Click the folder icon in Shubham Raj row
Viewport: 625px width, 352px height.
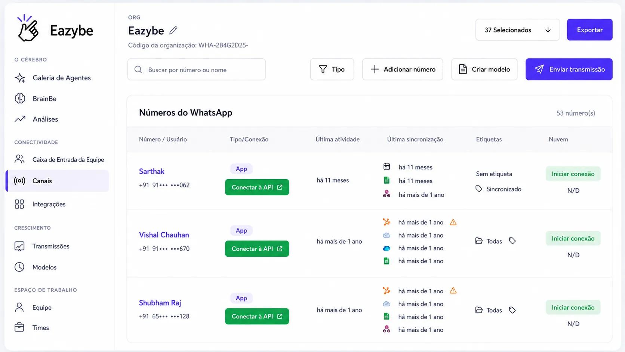[479, 310]
